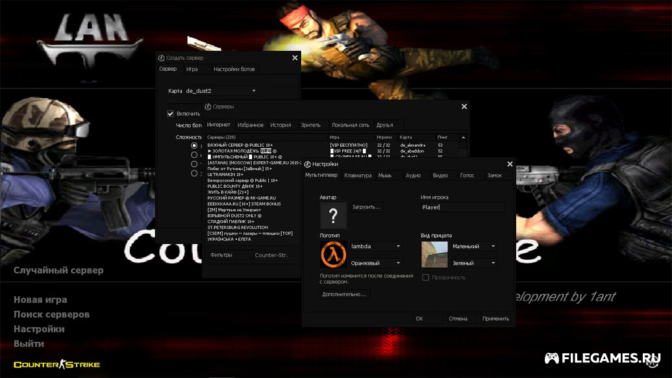The height and width of the screenshot is (378, 672).
Task: Sort servers by the Игра column header
Action: point(351,137)
